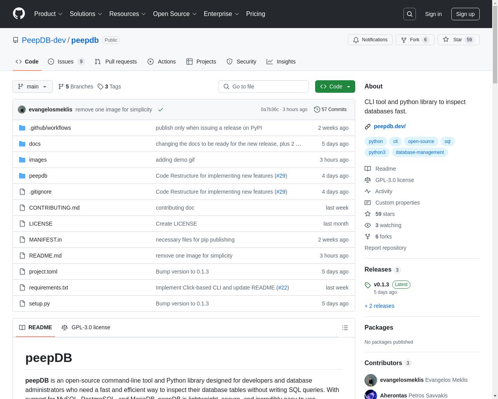Viewport: 498px width, 399px height.
Task: Open the requirements.txt file
Action: [49, 288]
